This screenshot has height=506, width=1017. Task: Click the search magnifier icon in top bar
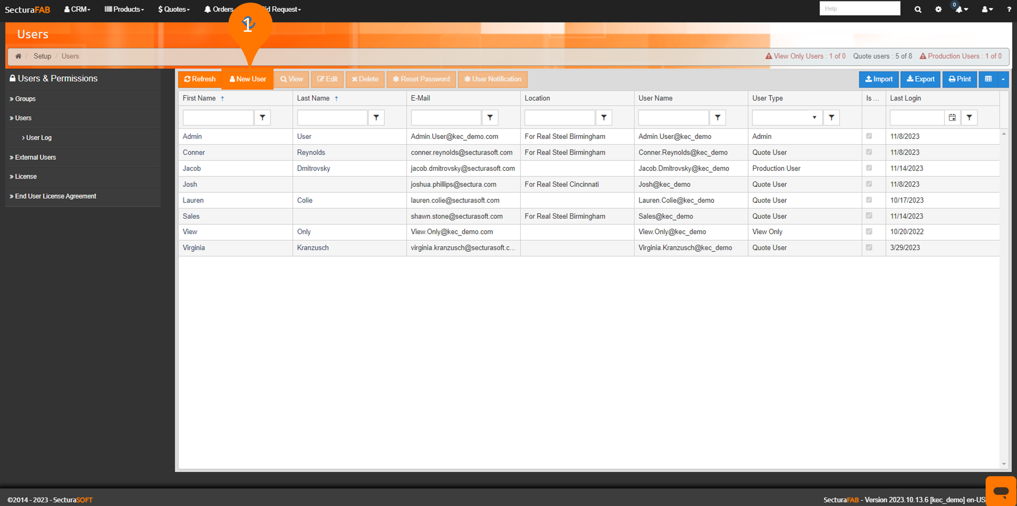click(x=917, y=9)
